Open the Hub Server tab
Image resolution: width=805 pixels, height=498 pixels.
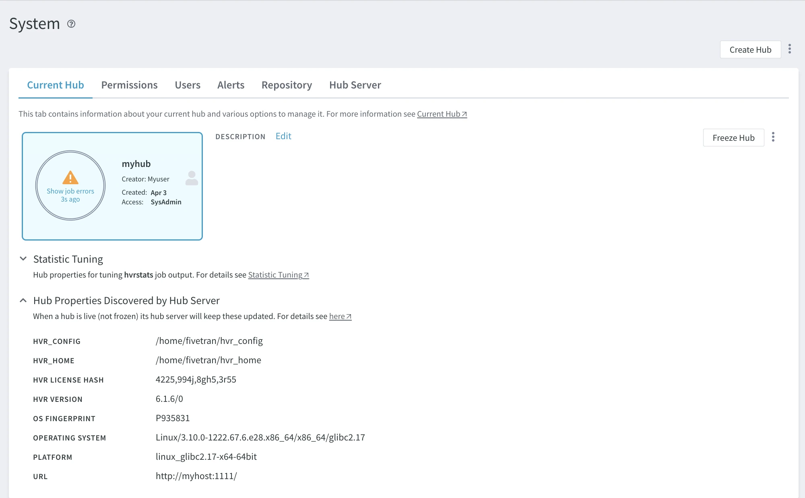355,85
